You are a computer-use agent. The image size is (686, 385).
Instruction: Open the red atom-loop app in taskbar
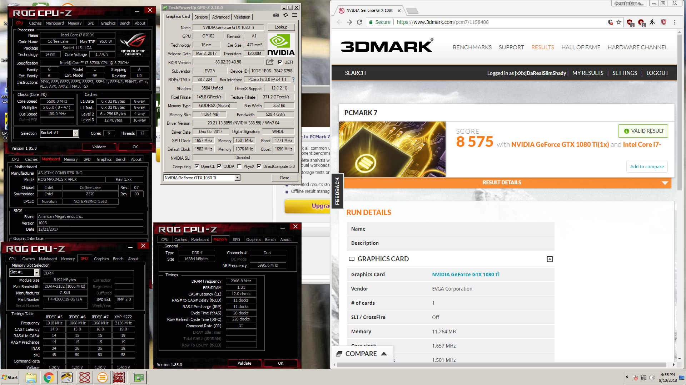[x=85, y=378]
